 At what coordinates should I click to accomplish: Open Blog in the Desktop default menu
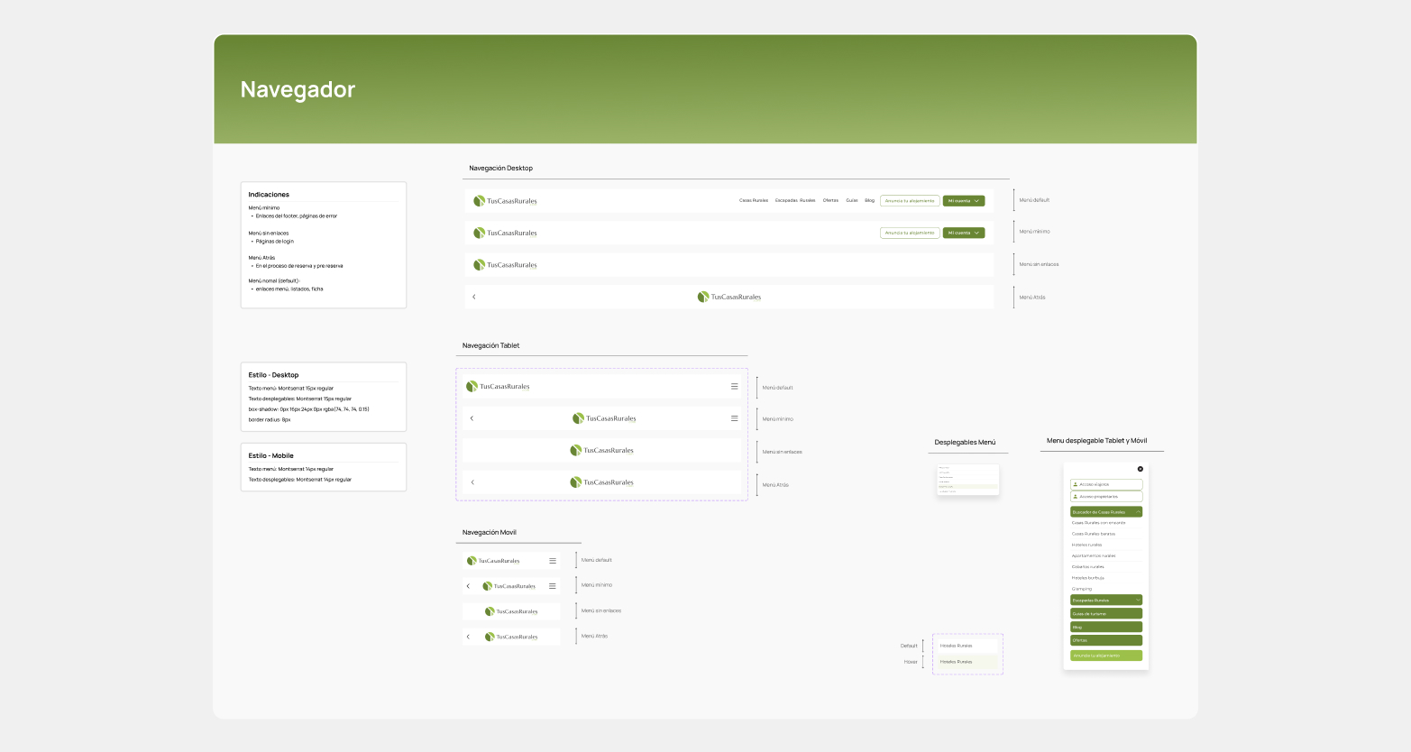click(x=869, y=201)
